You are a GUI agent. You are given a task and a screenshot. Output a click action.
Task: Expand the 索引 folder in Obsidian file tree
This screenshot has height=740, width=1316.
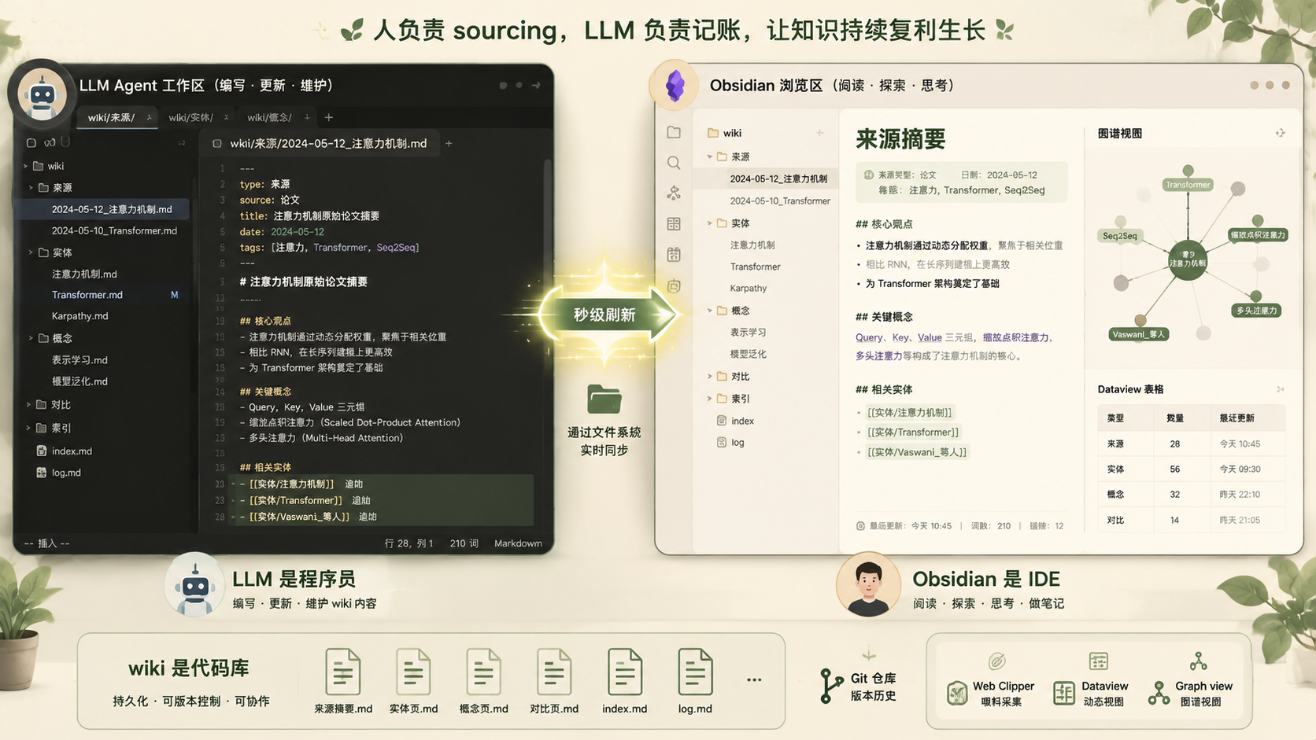709,399
